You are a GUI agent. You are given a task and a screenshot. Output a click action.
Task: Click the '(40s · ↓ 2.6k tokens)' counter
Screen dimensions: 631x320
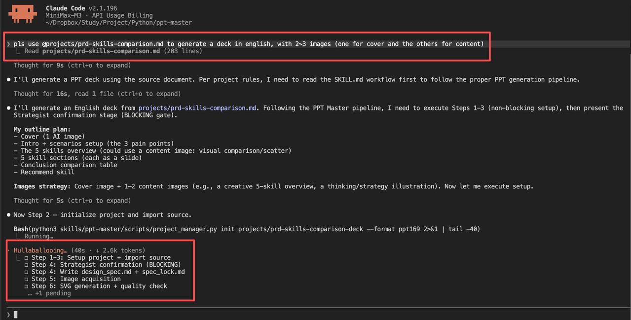click(x=108, y=250)
